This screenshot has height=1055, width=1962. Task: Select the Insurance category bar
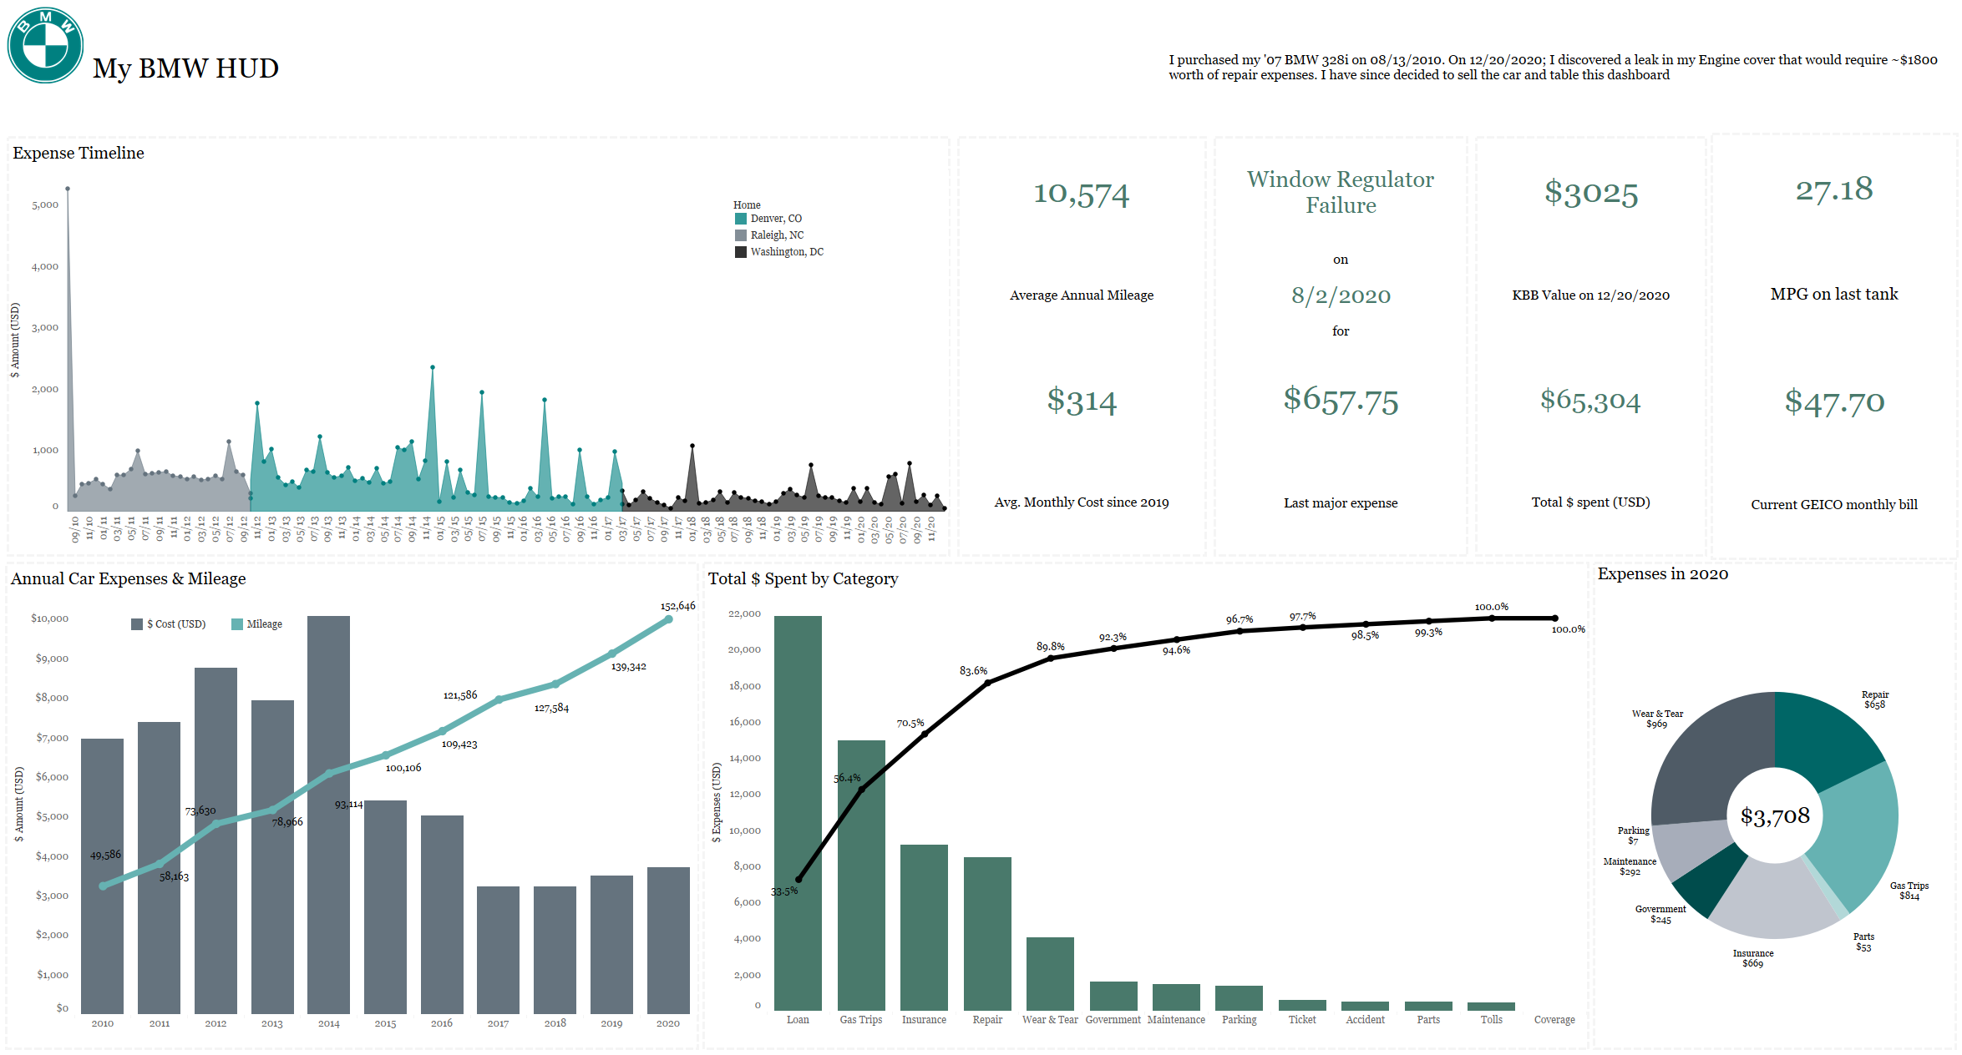pyautogui.click(x=924, y=926)
